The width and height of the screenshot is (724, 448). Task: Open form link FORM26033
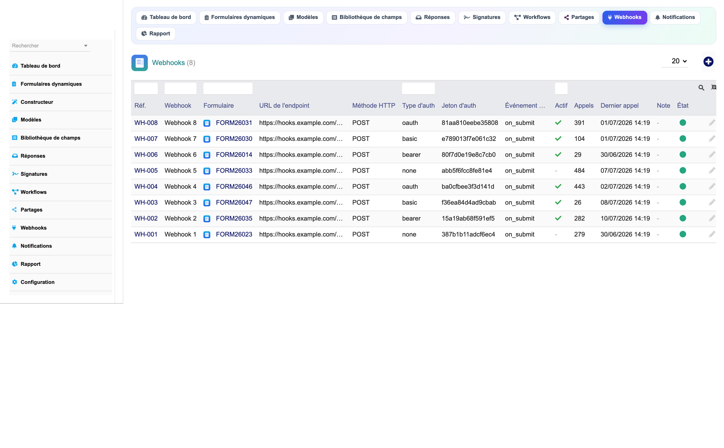pos(234,171)
